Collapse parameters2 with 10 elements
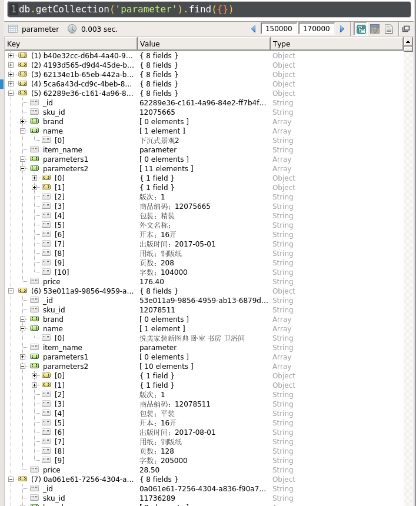The image size is (416, 506). pyautogui.click(x=22, y=367)
